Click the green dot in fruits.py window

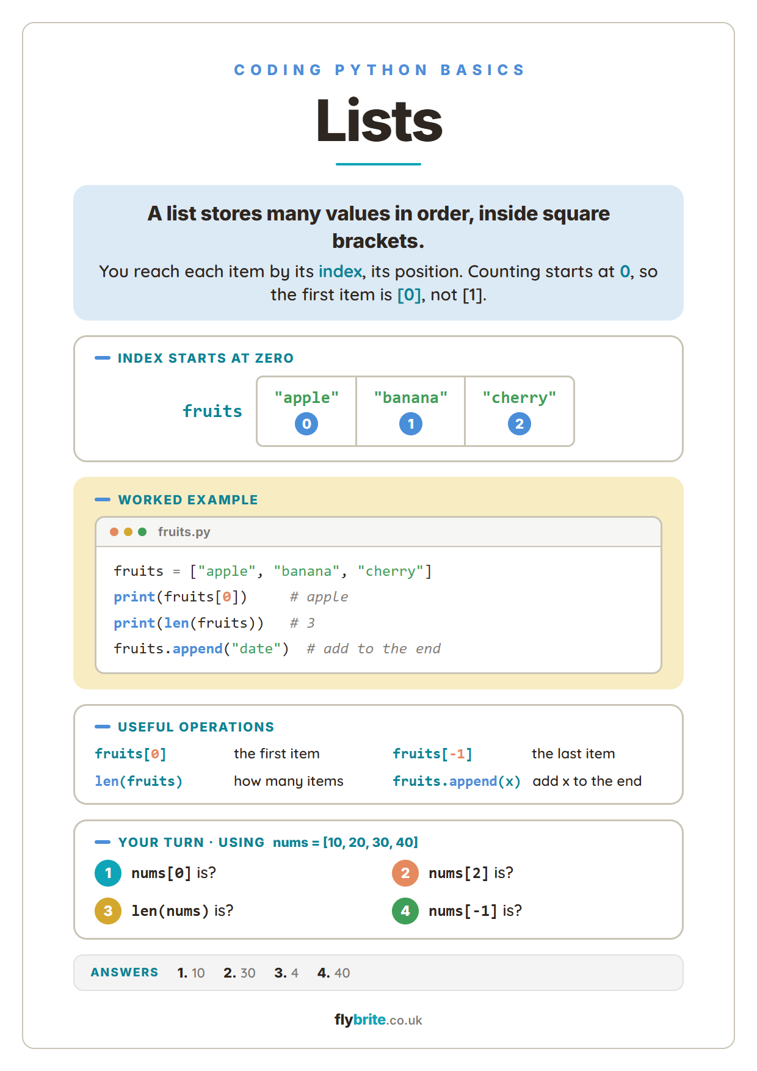pyautogui.click(x=142, y=532)
